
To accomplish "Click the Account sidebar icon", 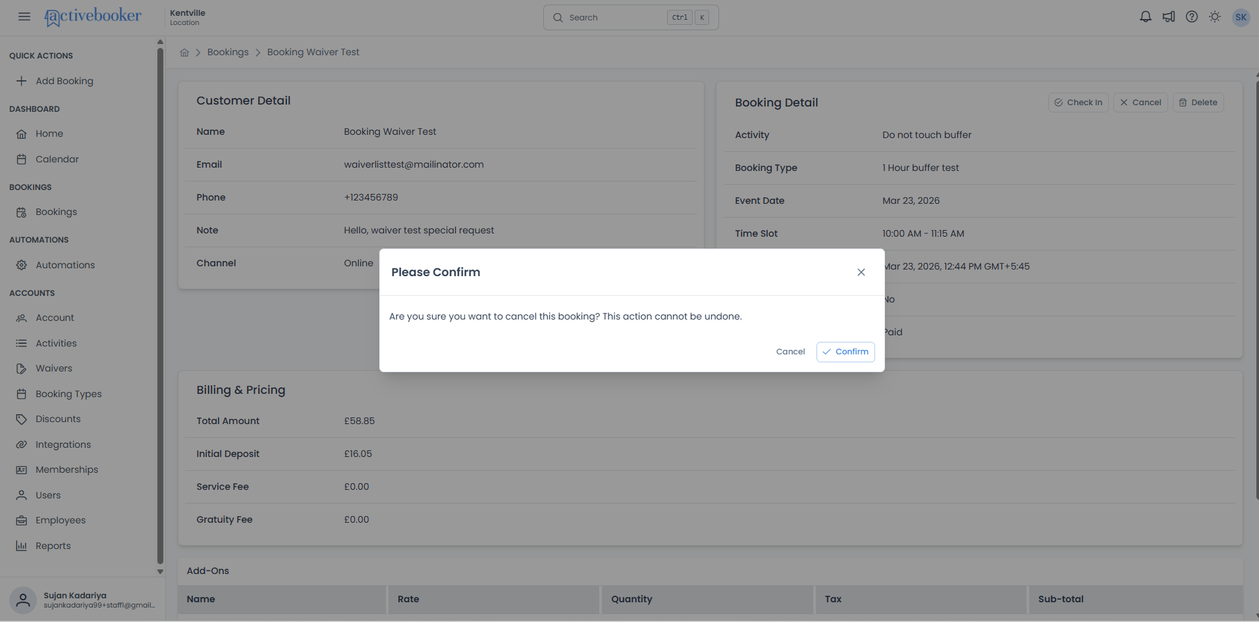I will pos(22,318).
